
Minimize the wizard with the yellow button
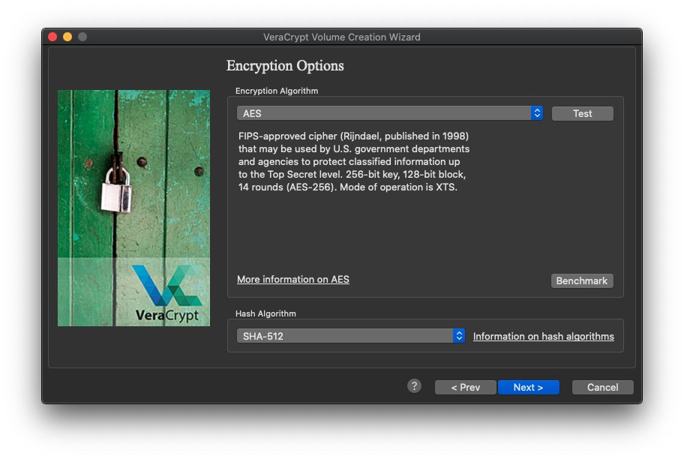pyautogui.click(x=67, y=37)
